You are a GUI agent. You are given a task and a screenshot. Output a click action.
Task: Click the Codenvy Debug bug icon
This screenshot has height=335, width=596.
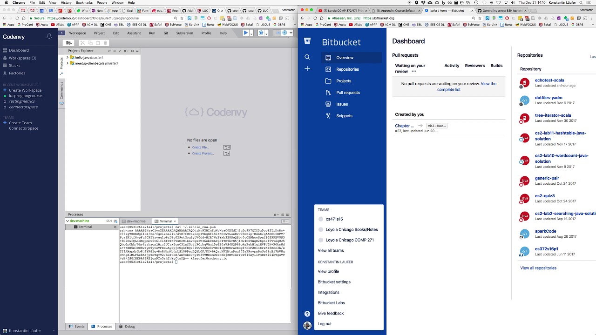(261, 33)
